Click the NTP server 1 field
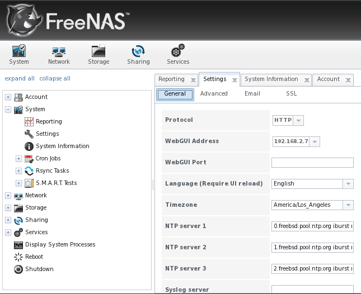 pyautogui.click(x=312, y=226)
